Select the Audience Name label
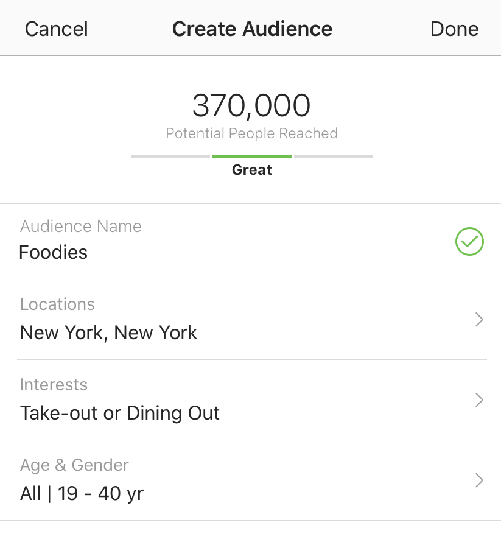 point(81,227)
